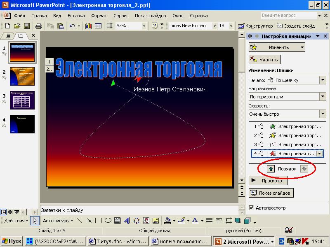This screenshot has height=247, width=330.
Task: Open task pane menu arrow beside Настройка анимации
Action: tap(318, 36)
